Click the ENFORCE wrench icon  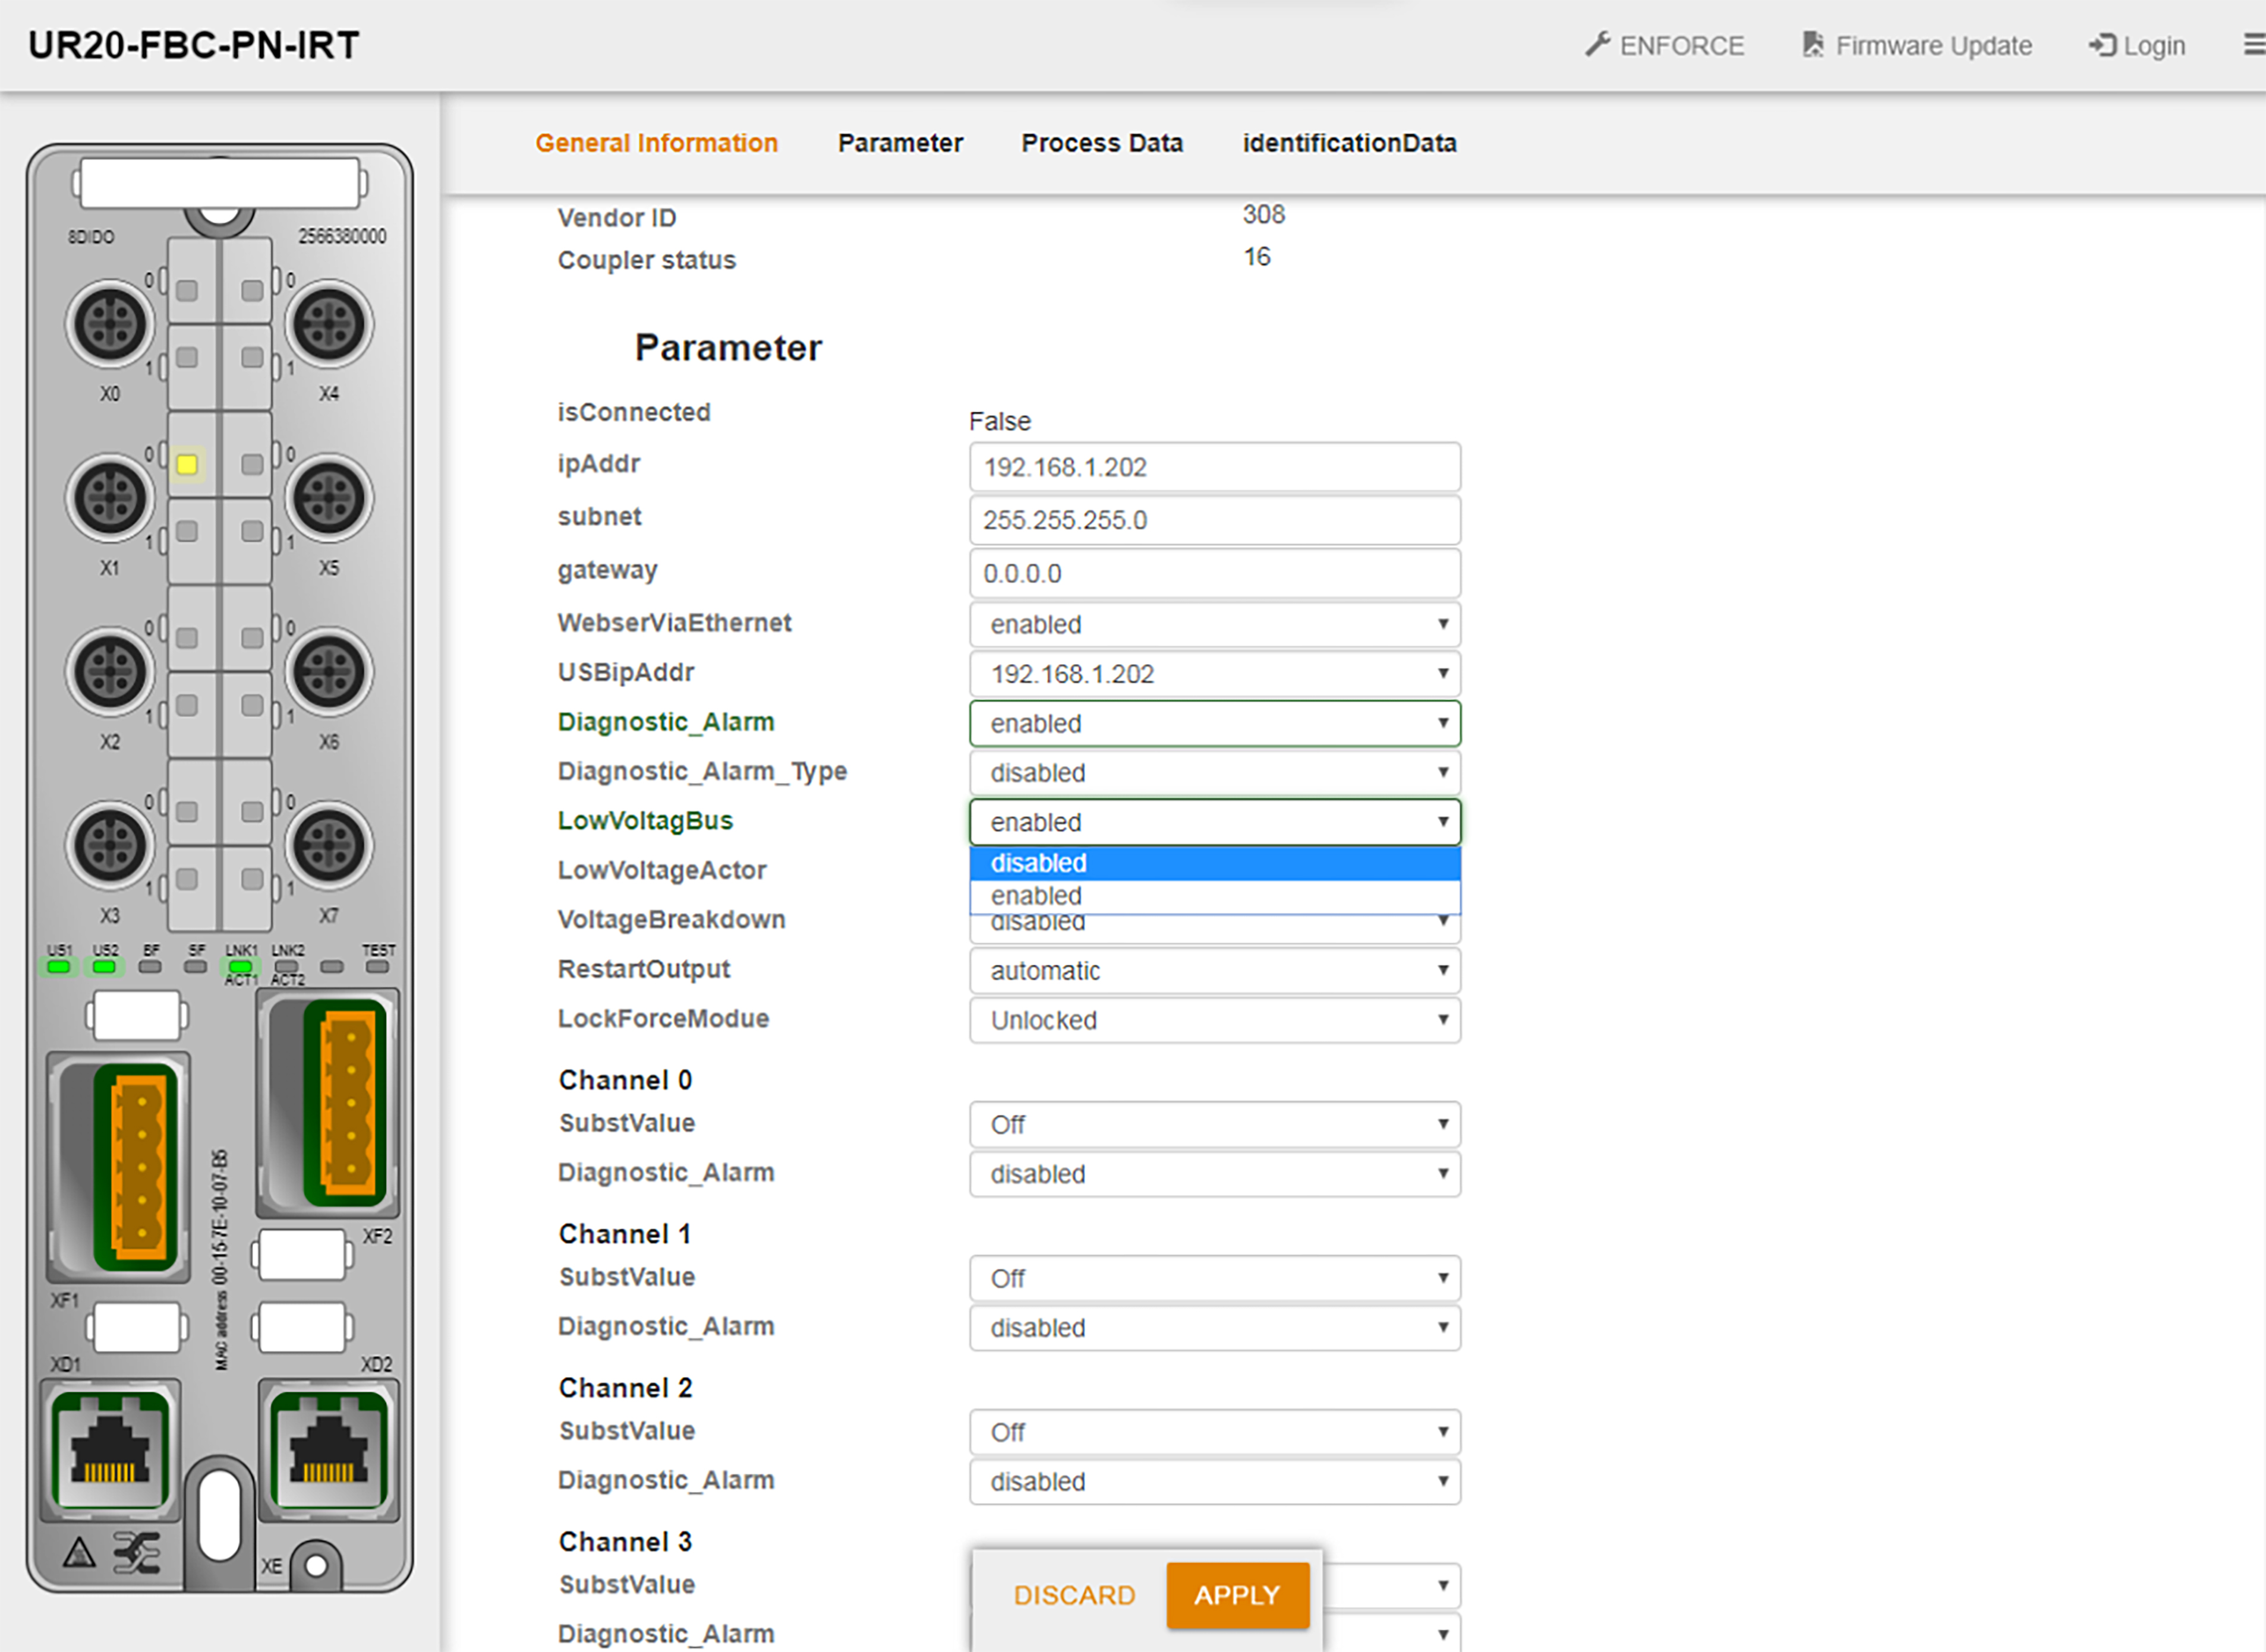tap(1597, 45)
